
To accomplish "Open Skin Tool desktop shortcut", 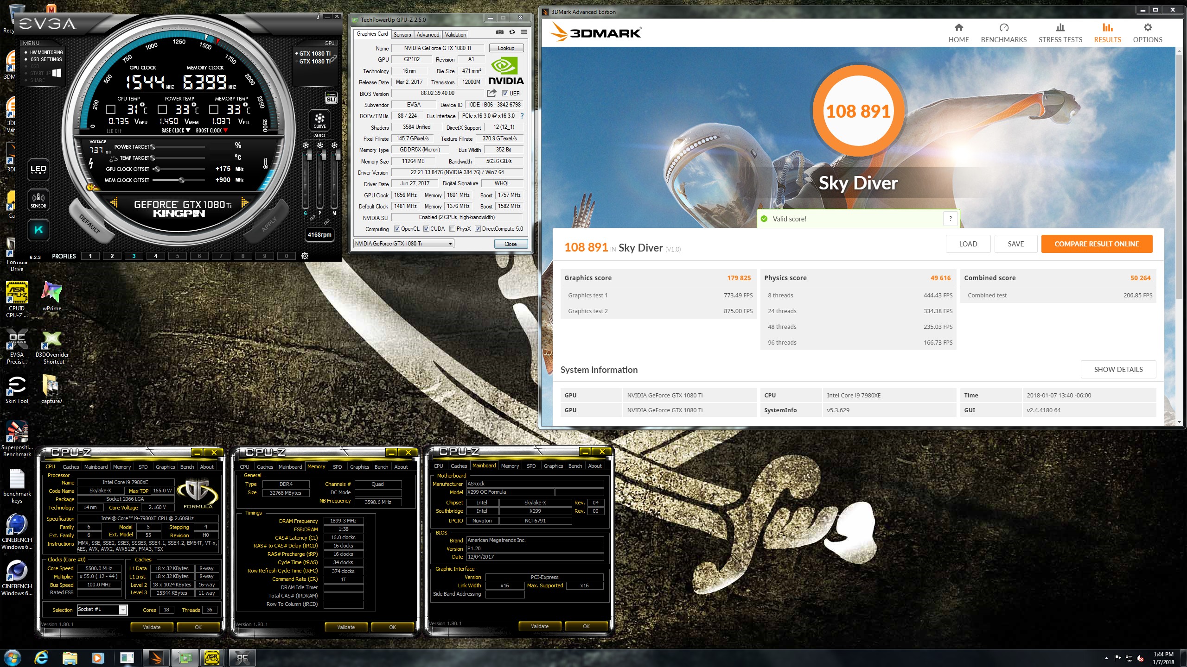I will (x=17, y=390).
